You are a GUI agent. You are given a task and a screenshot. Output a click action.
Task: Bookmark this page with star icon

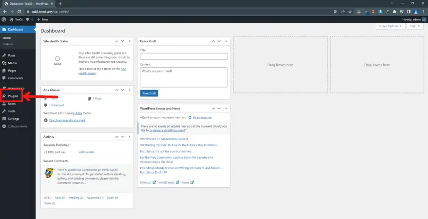tap(350, 12)
